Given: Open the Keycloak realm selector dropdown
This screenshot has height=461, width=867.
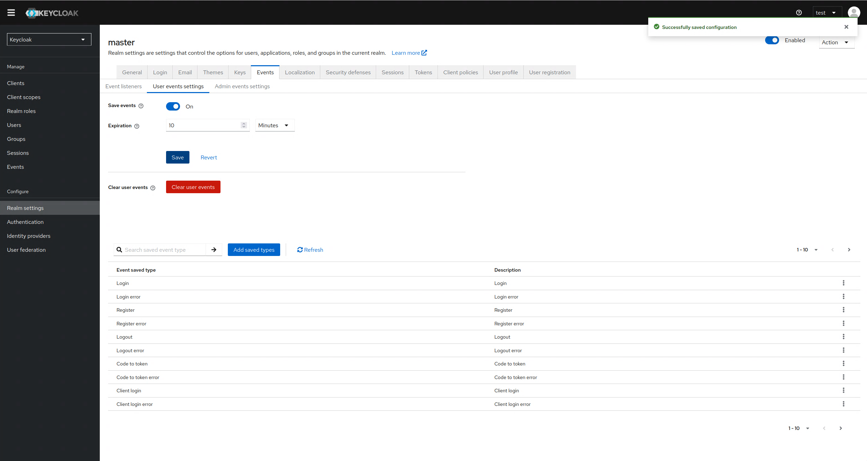Looking at the screenshot, I should (x=49, y=39).
